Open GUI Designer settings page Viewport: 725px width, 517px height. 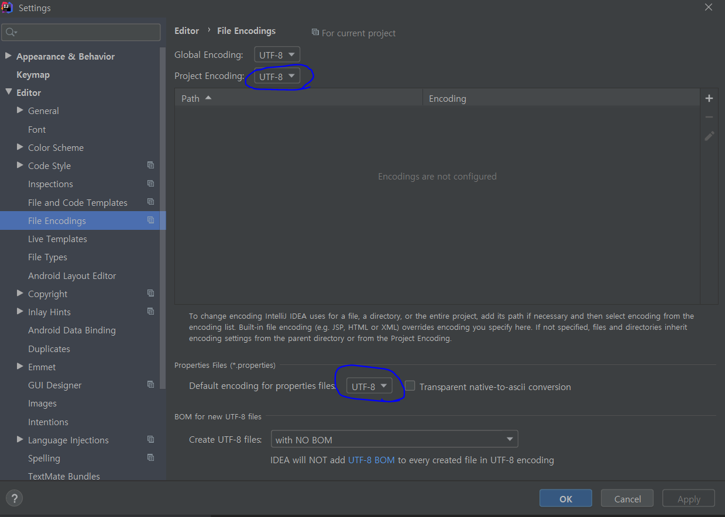coord(55,385)
